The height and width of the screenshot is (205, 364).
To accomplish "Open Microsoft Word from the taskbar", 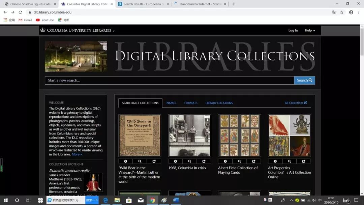I will (x=176, y=200).
